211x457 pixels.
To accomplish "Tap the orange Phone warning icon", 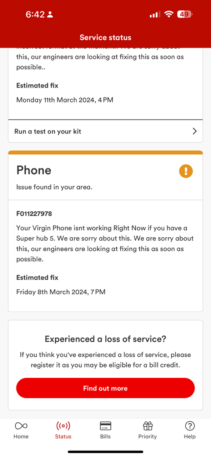I will point(186,171).
